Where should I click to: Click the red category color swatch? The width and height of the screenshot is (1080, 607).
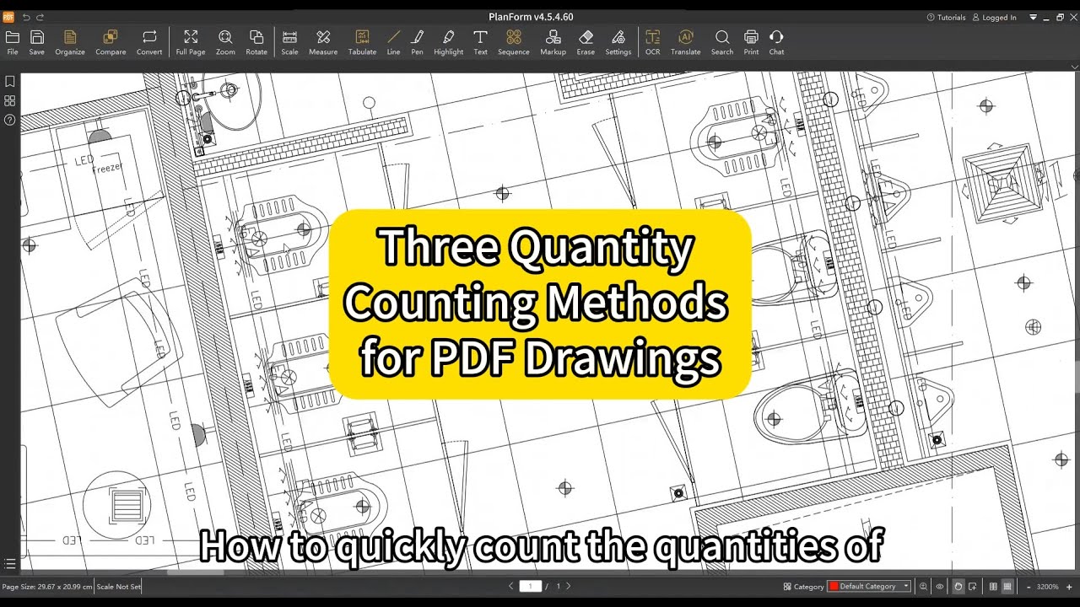tap(834, 586)
